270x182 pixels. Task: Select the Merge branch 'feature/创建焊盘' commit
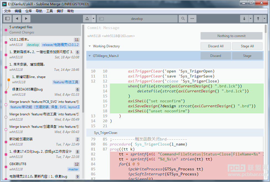click(42, 129)
